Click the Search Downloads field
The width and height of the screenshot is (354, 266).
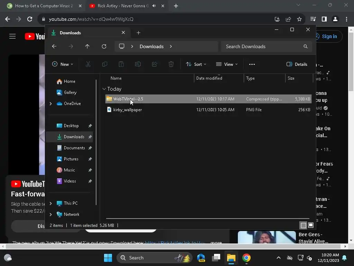[267, 46]
